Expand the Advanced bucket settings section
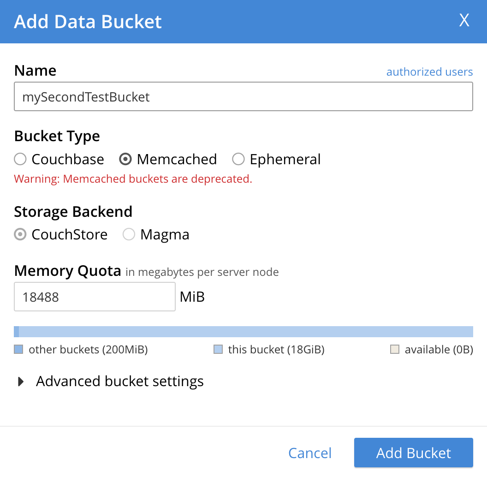Image resolution: width=487 pixels, height=477 pixels. pos(119,381)
